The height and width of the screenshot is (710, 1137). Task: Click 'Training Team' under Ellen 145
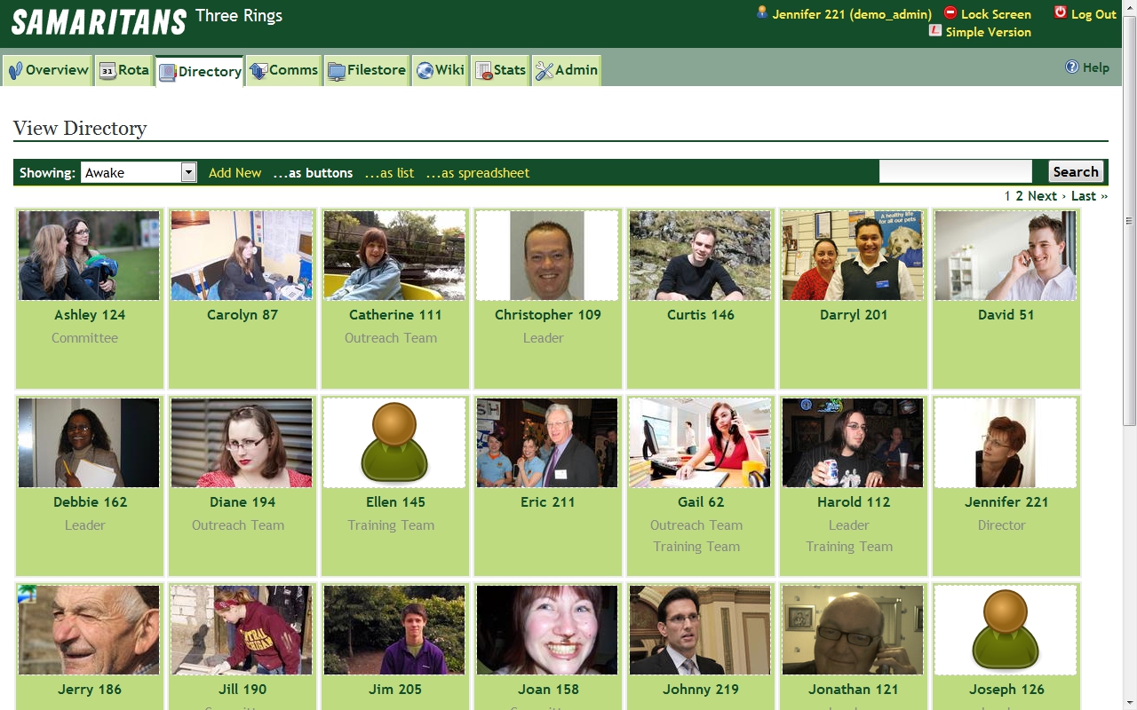391,525
